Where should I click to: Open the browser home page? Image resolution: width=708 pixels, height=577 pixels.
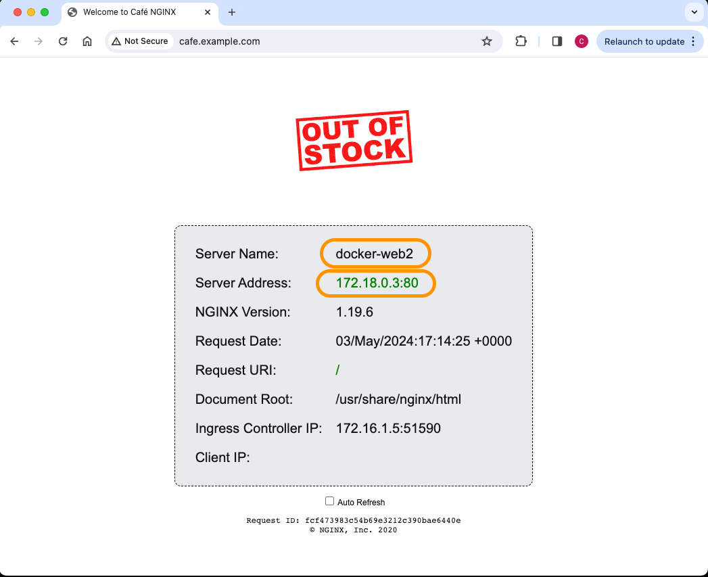pos(87,41)
